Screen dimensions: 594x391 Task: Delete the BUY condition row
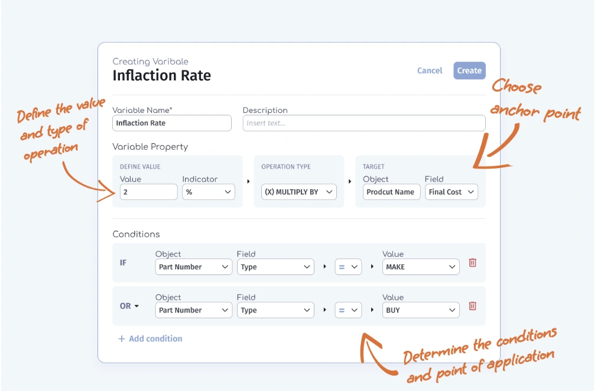point(472,306)
